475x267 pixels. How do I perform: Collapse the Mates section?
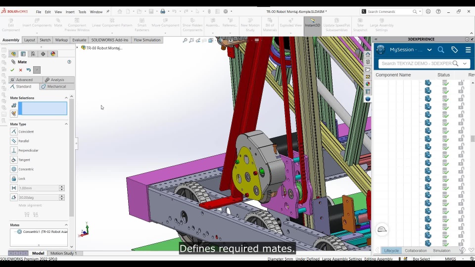click(x=66, y=225)
